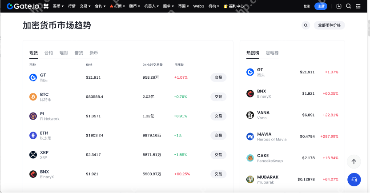Click the ETH coin icon in spot list

33,135
